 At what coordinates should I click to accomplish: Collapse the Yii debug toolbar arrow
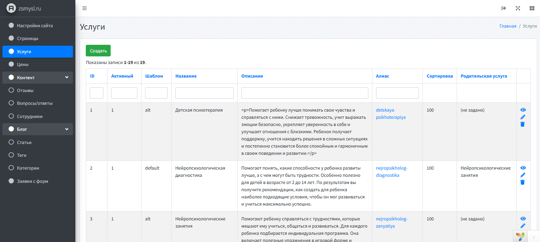(x=534, y=237)
